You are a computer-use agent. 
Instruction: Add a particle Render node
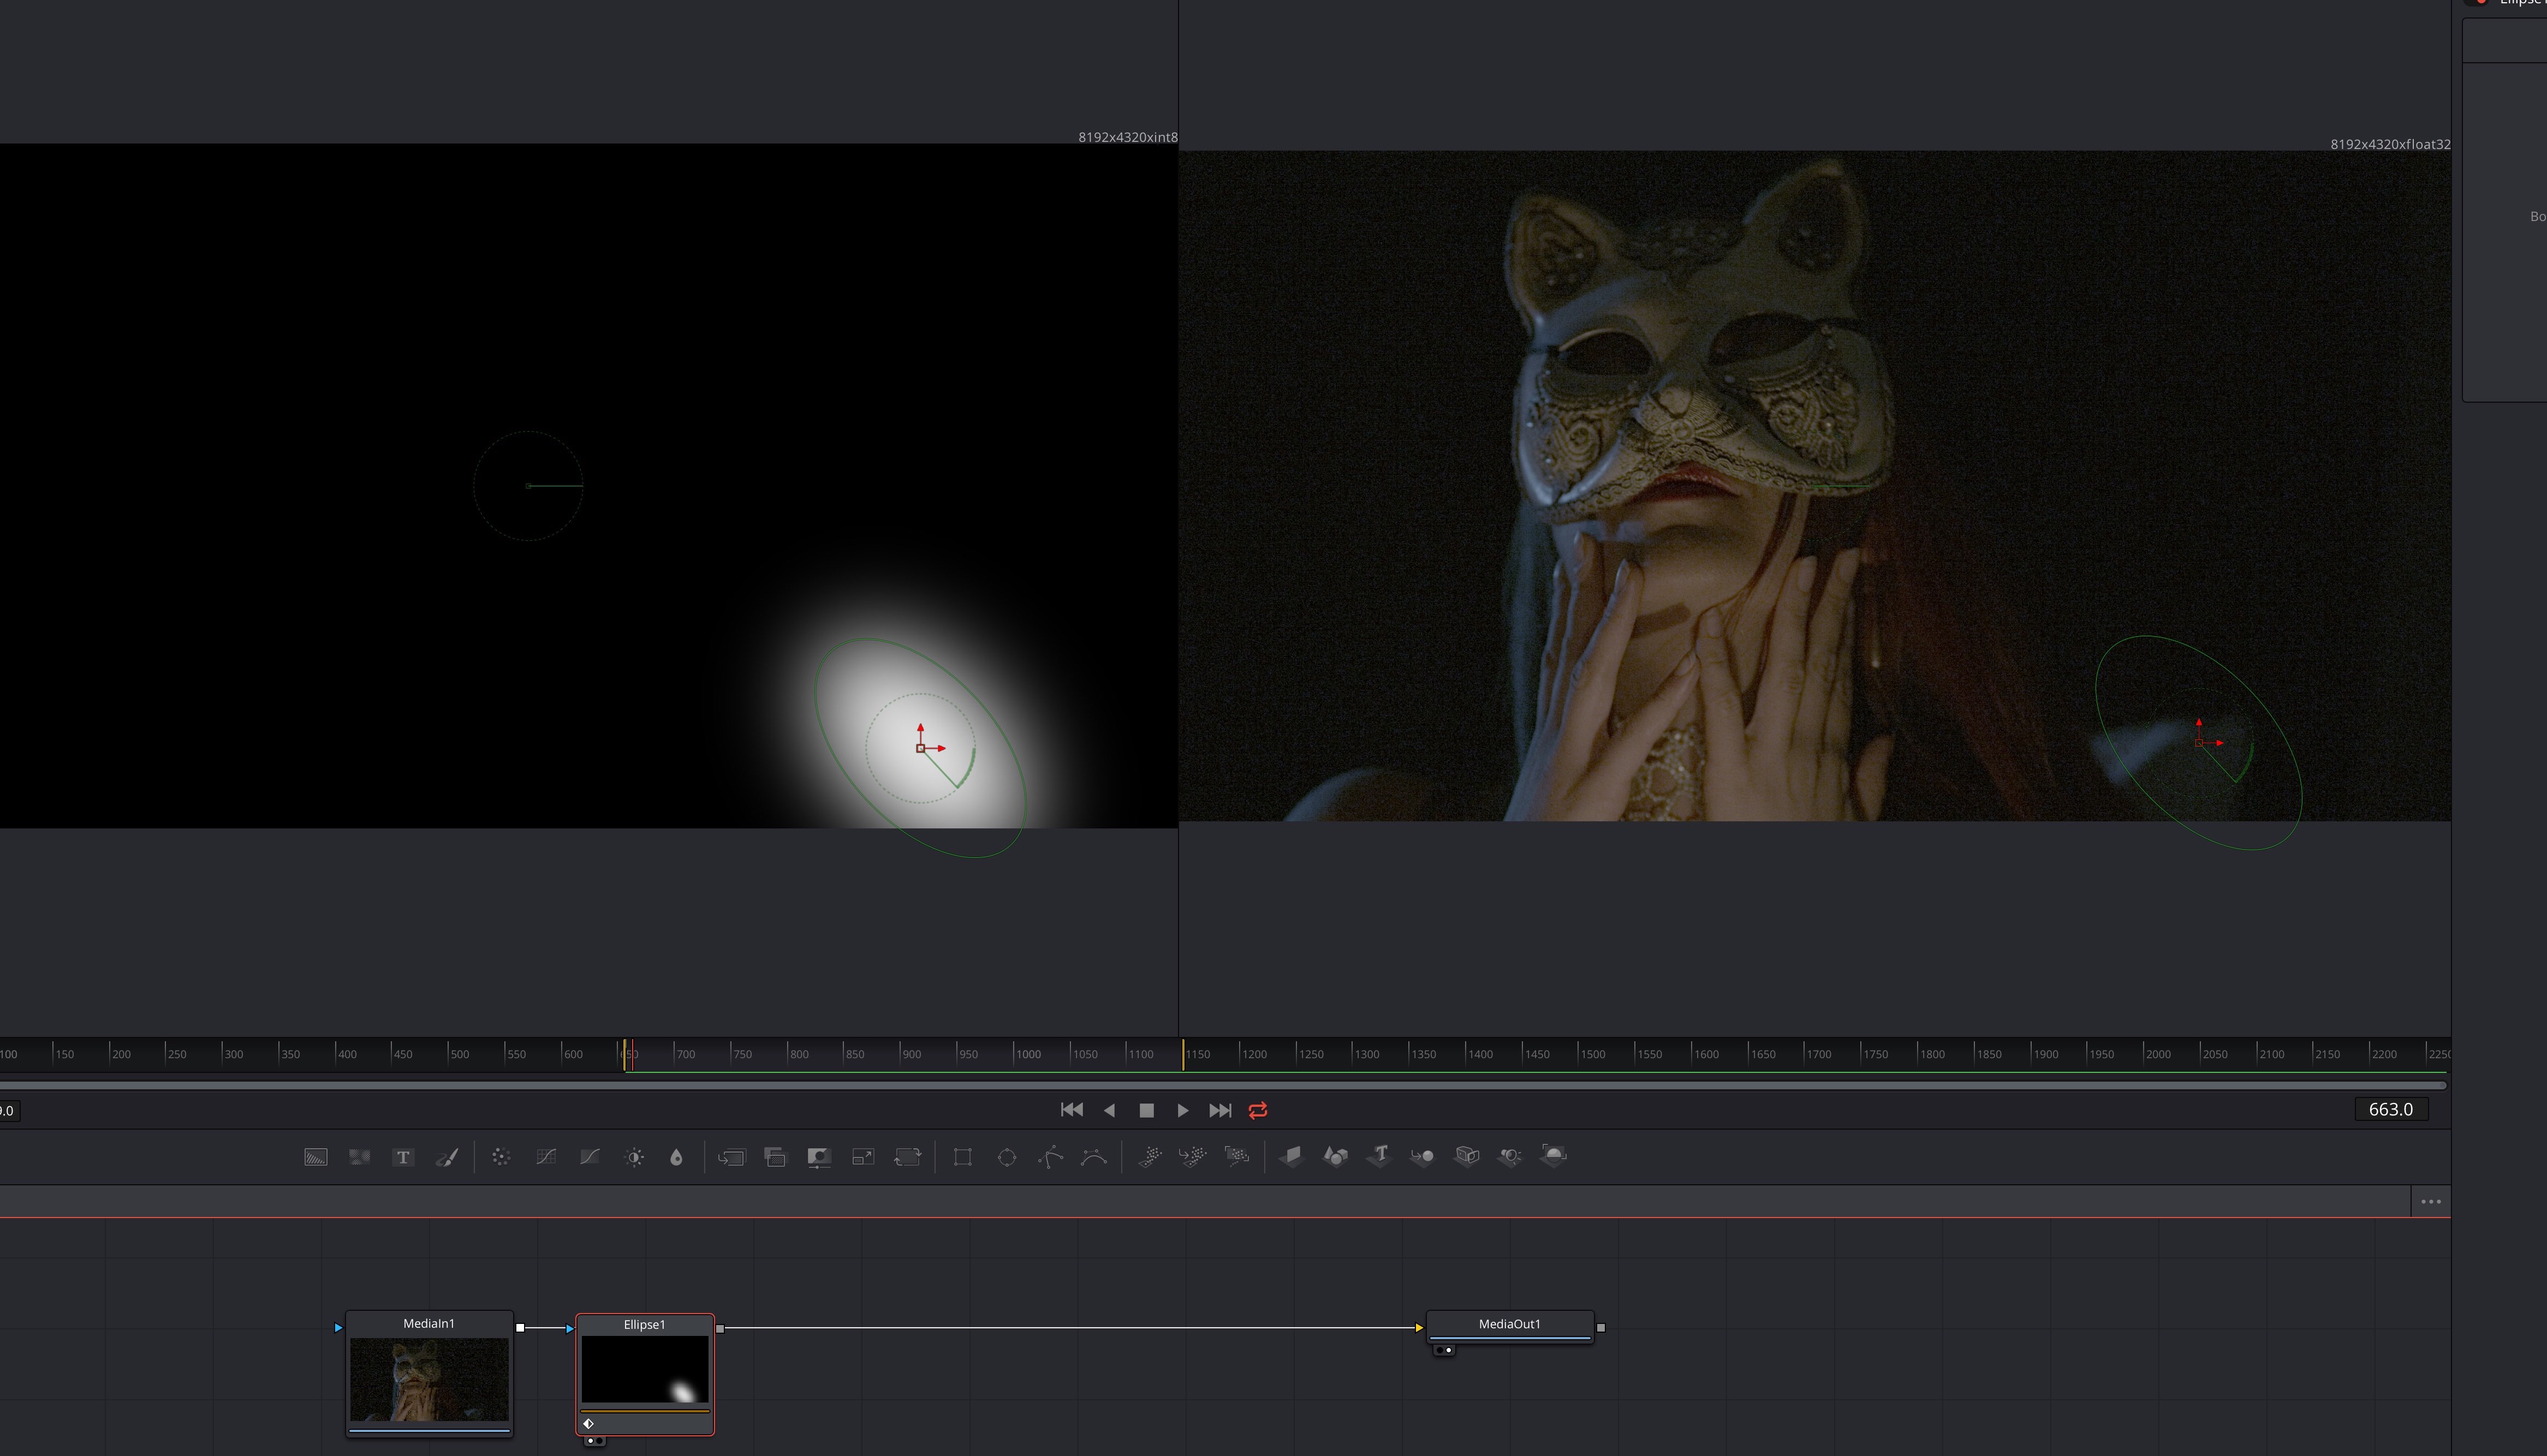point(1237,1157)
